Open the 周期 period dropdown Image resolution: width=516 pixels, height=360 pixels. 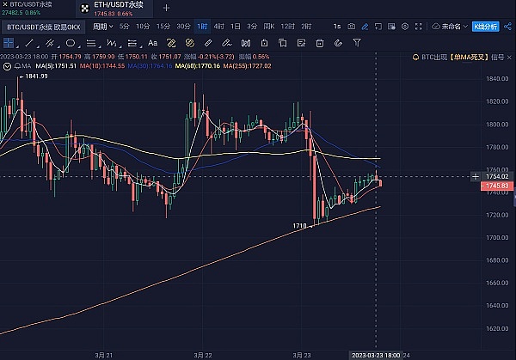[102, 27]
